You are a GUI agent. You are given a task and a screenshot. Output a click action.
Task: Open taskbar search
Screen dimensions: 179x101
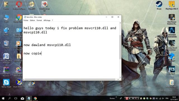[x=10, y=98]
